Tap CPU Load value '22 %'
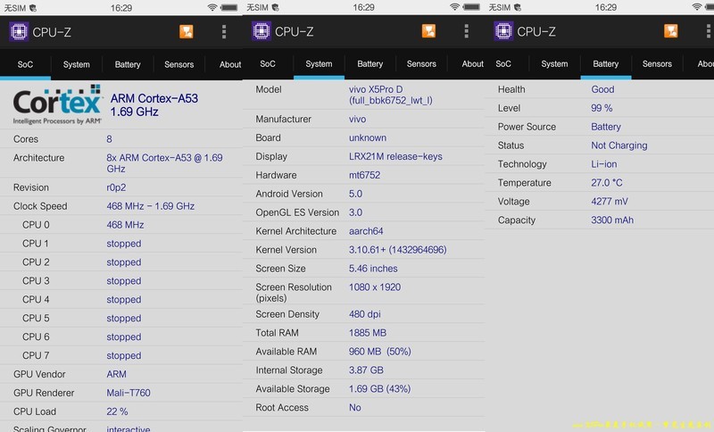Viewport: 714px width, 432px height. coord(117,411)
